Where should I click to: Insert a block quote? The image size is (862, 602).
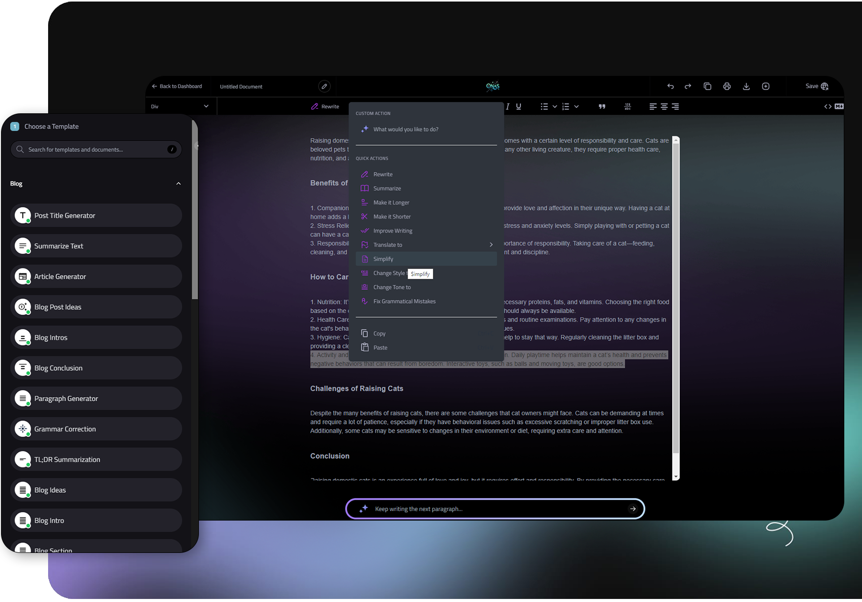point(602,106)
